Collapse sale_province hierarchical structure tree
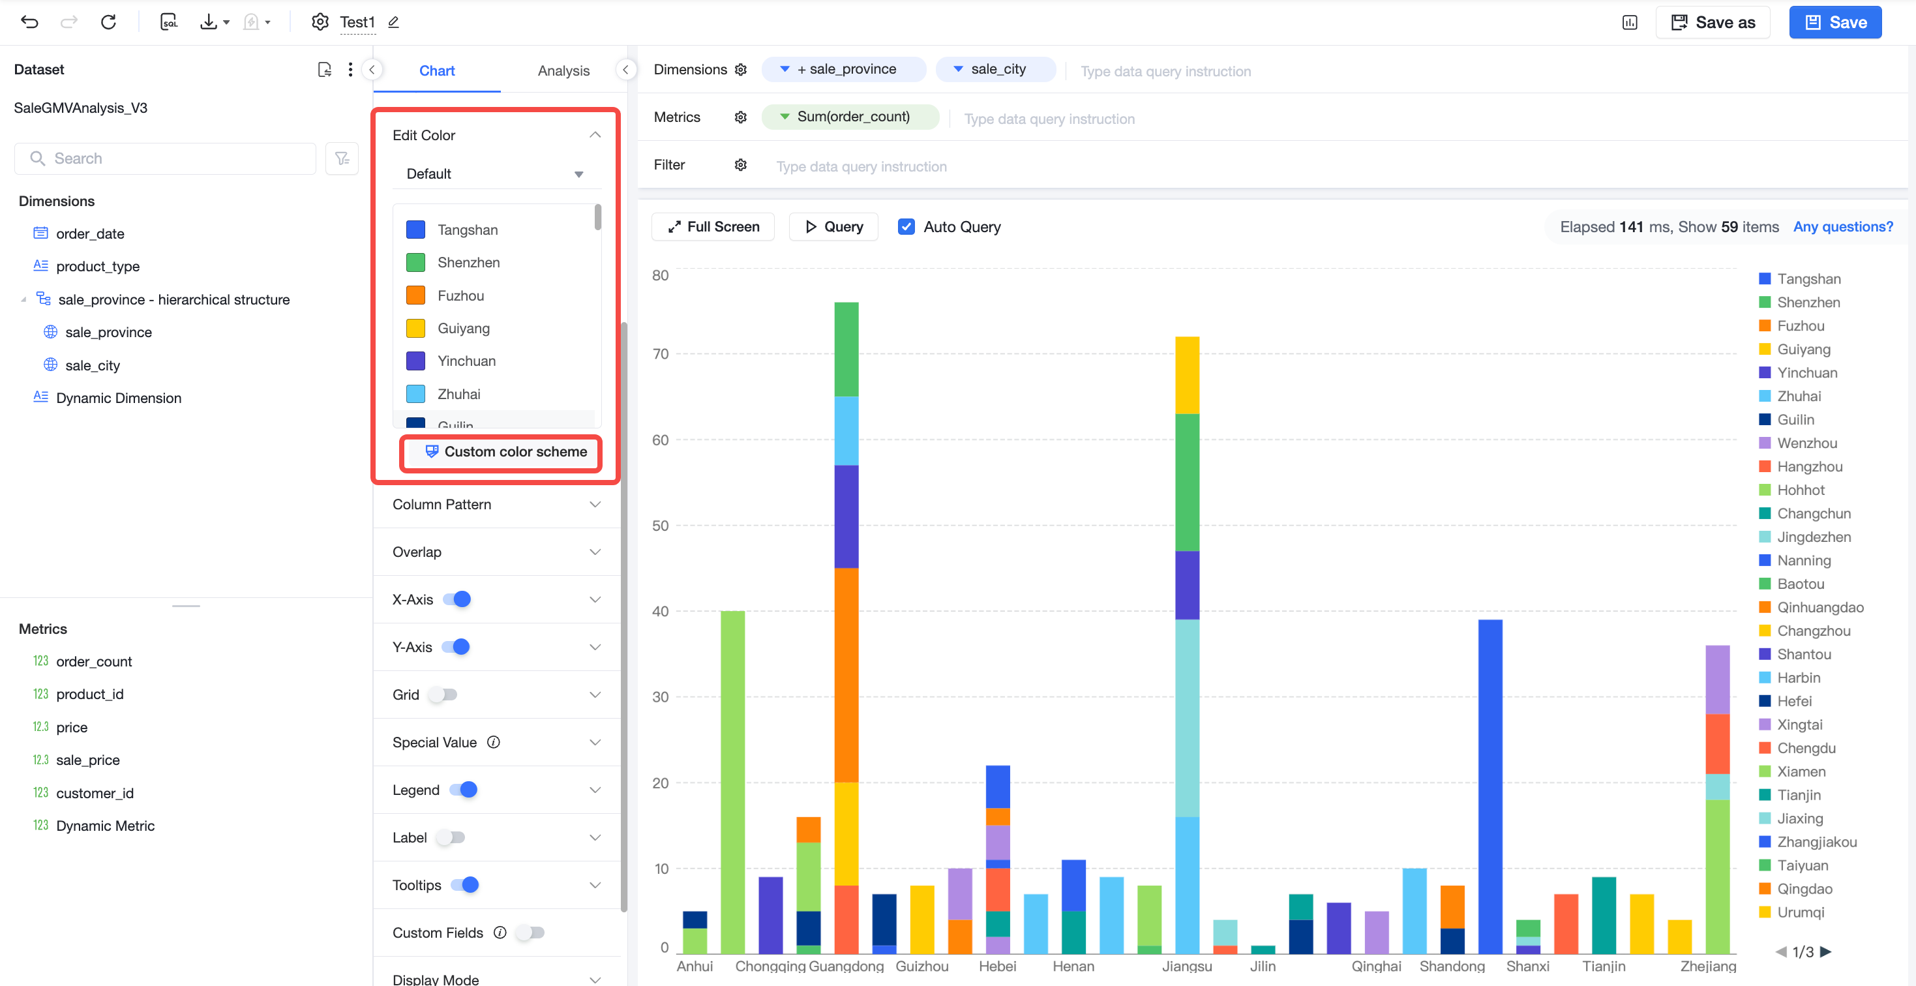Viewport: 1916px width, 986px height. point(23,300)
